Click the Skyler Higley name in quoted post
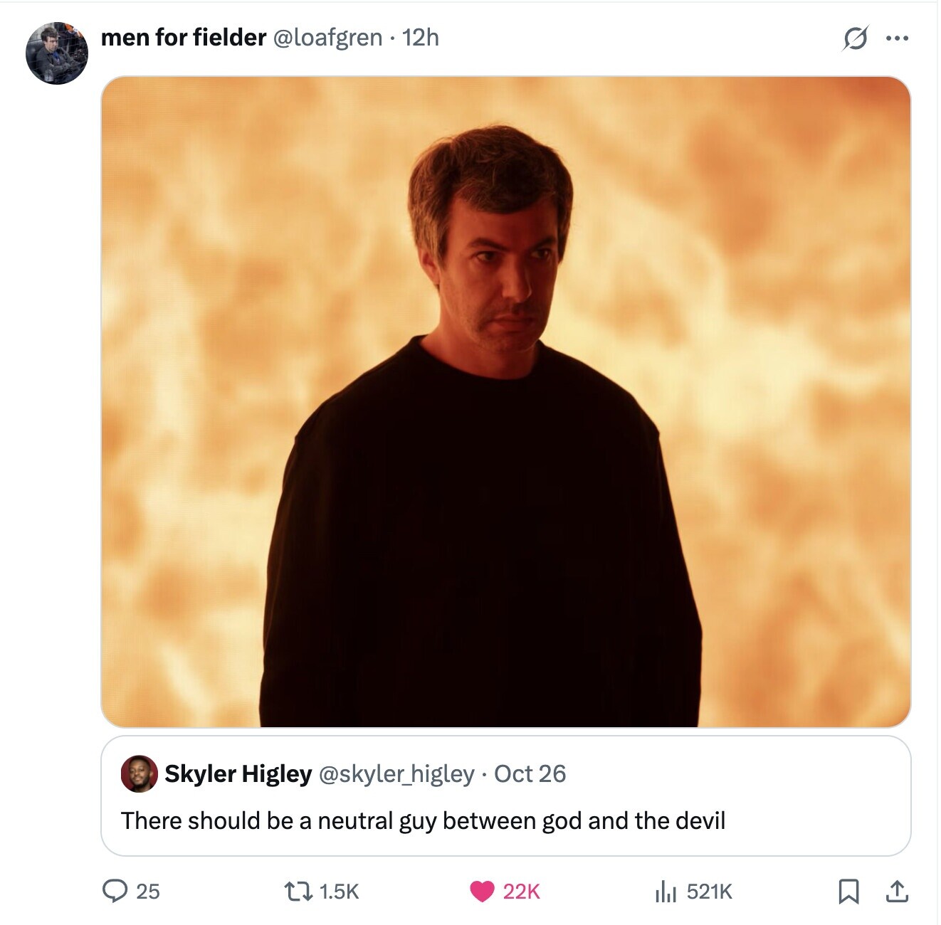 coord(238,773)
